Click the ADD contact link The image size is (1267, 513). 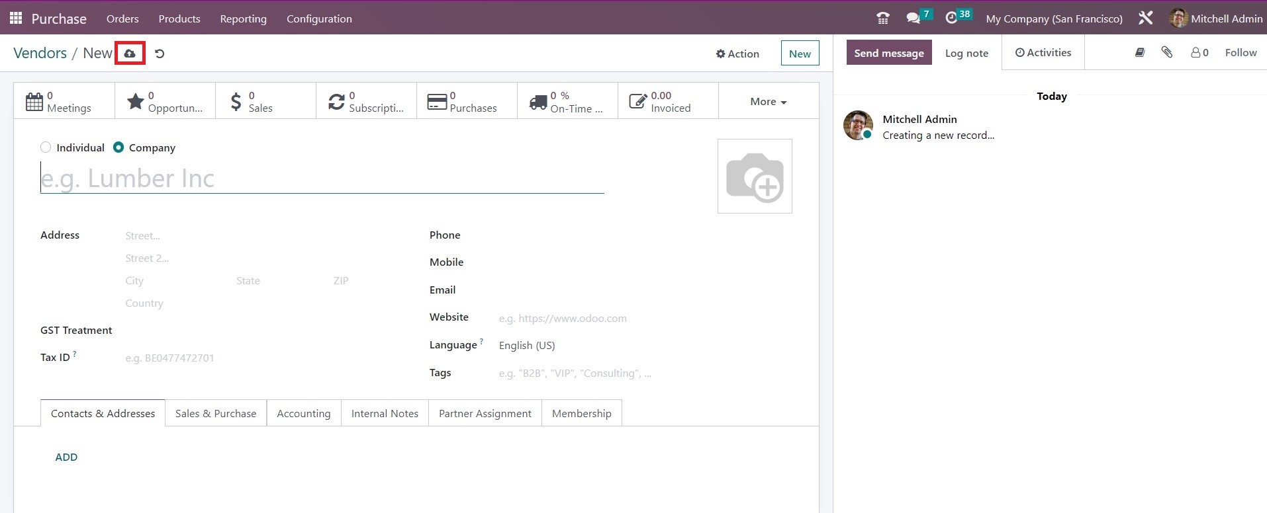[66, 457]
